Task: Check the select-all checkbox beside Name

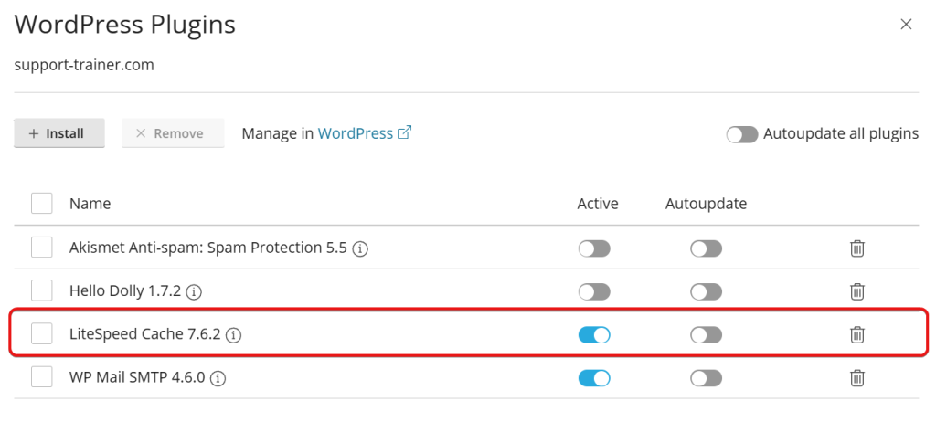Action: pos(42,203)
